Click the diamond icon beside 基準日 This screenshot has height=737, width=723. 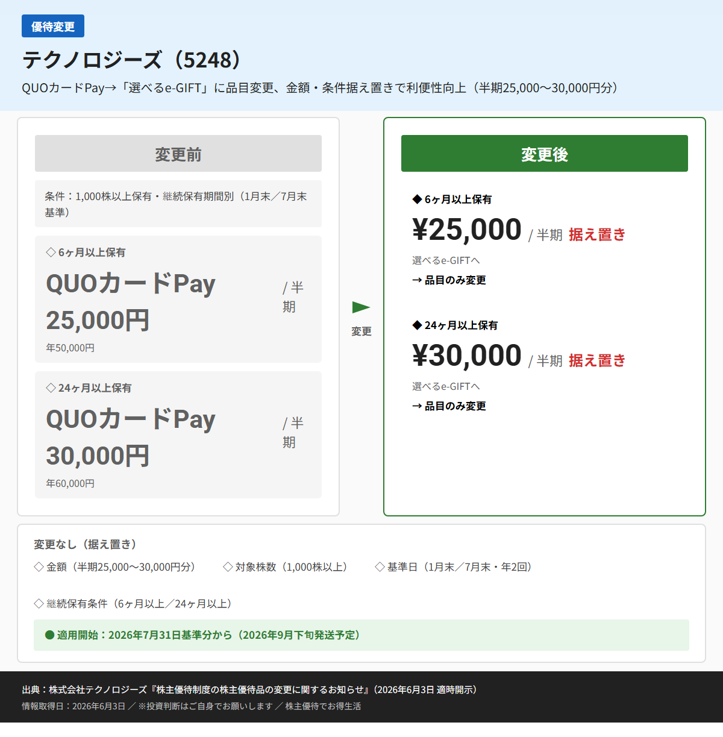click(380, 566)
